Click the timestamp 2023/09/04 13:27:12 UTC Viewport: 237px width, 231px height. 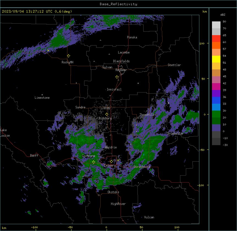(x=27, y=12)
